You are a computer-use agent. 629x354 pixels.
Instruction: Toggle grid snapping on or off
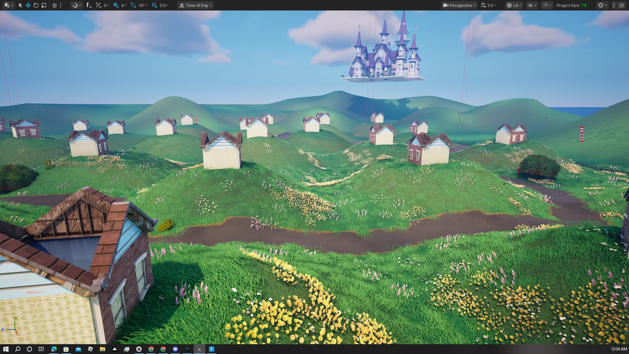[116, 5]
